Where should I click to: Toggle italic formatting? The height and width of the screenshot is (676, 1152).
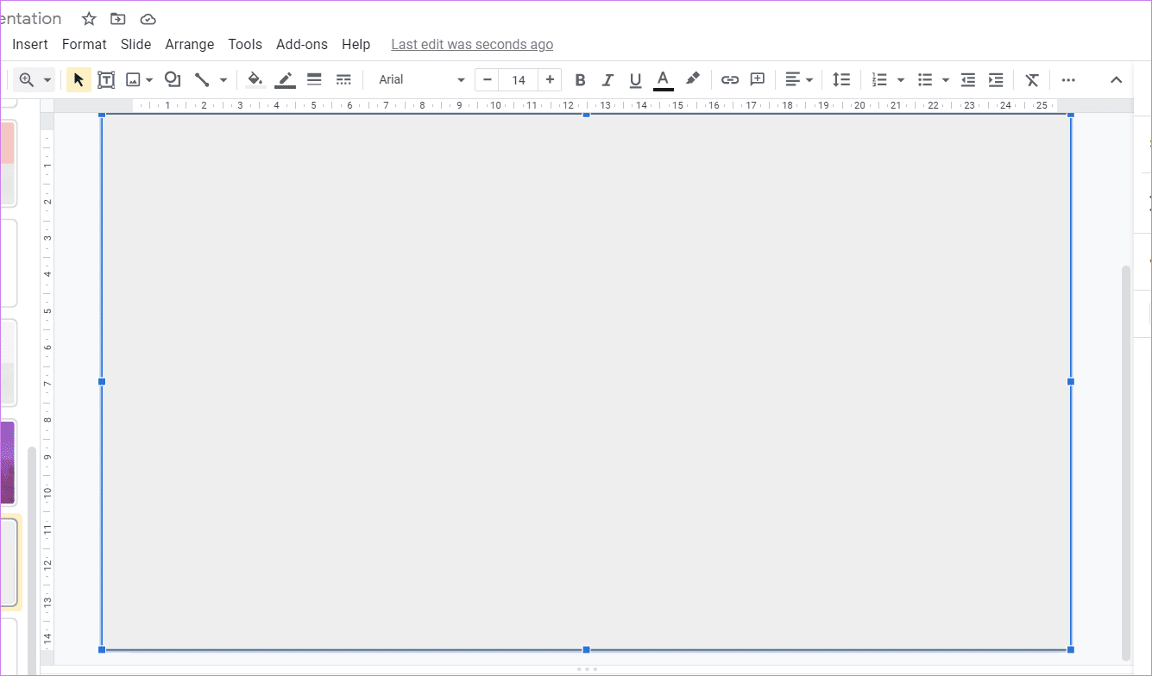pyautogui.click(x=607, y=80)
